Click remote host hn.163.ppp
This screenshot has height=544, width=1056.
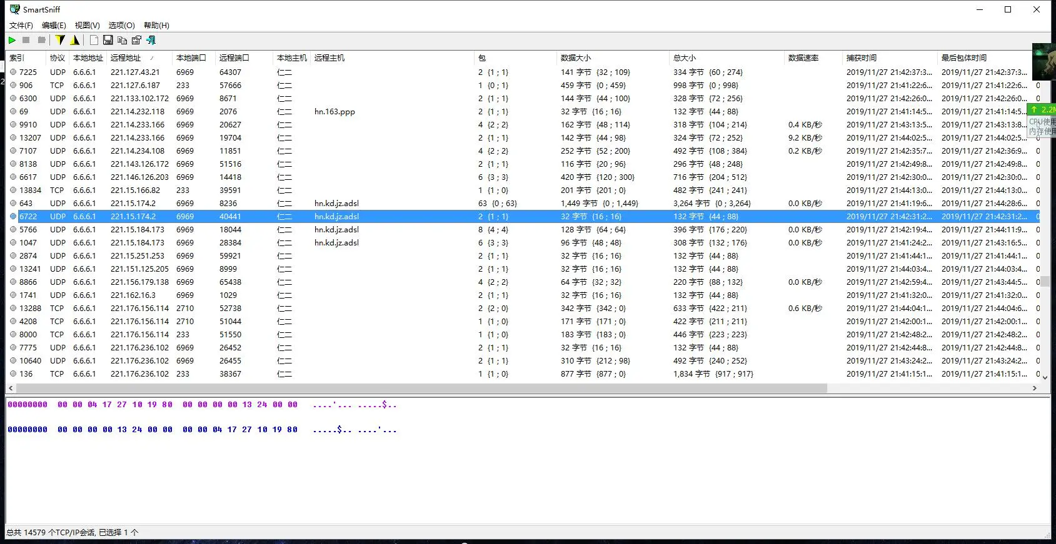[334, 111]
